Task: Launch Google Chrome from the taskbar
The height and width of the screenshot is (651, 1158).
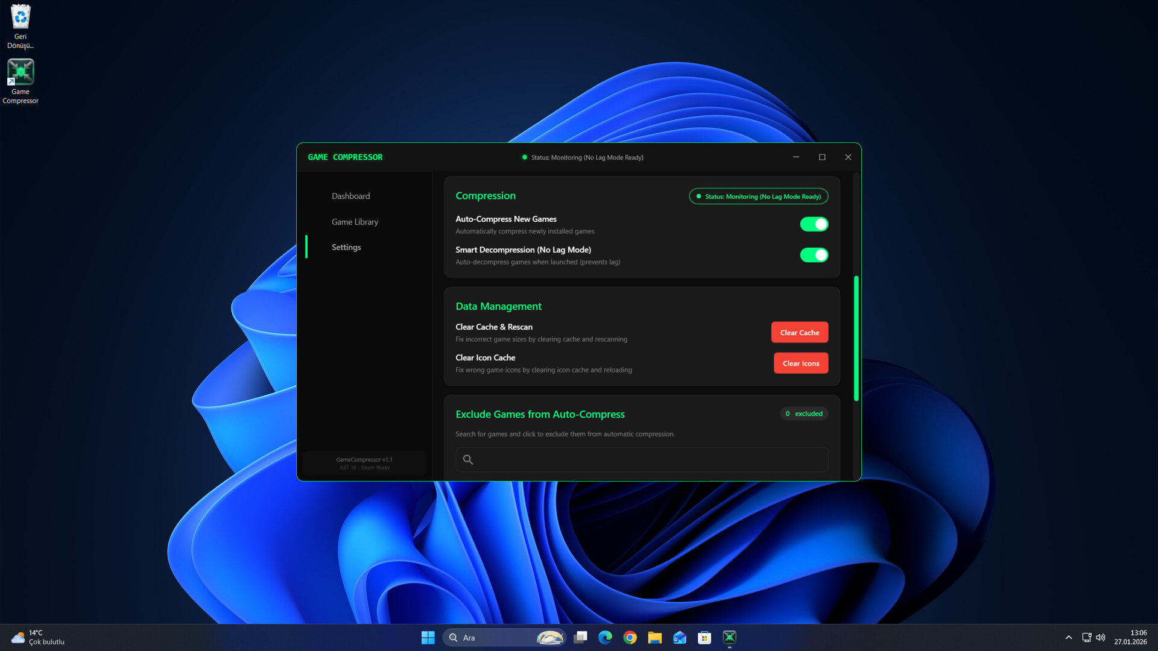Action: tap(630, 637)
